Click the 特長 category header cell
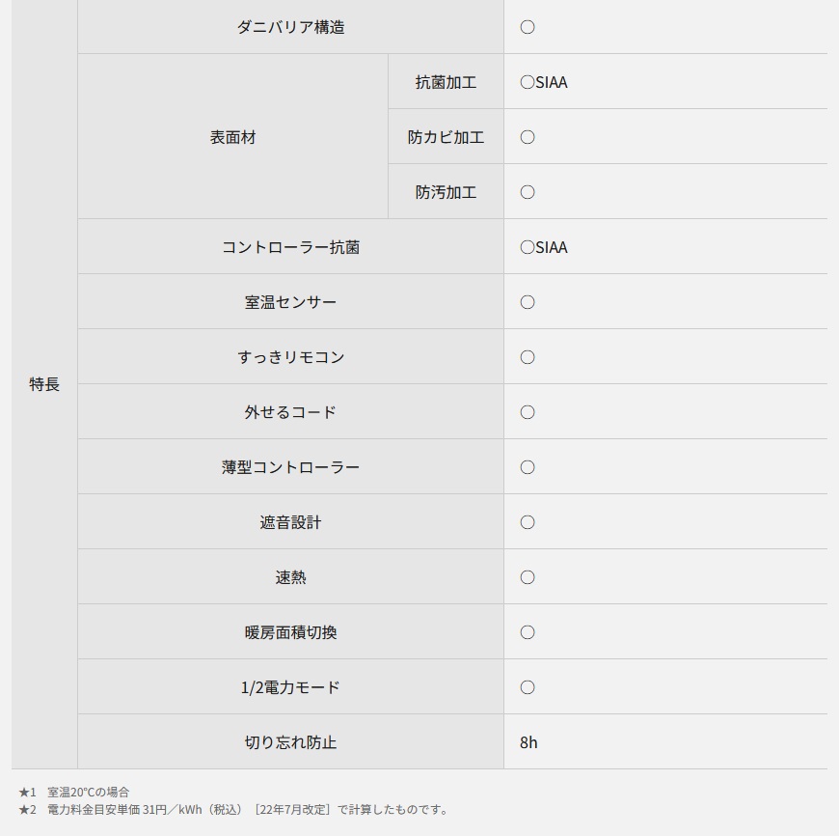 (44, 384)
